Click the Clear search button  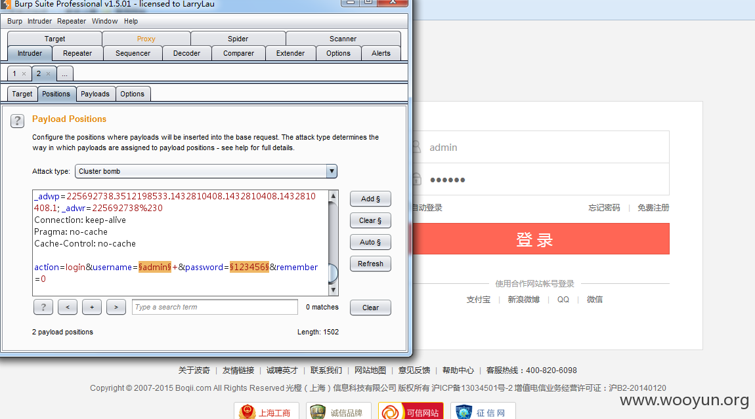(x=370, y=308)
